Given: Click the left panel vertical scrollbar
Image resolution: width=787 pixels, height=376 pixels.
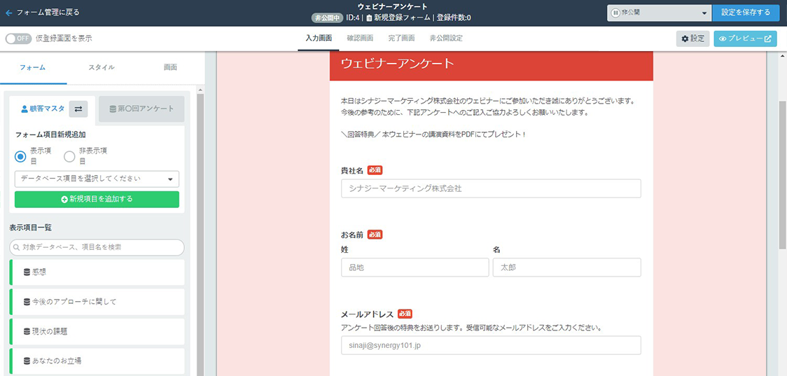Looking at the screenshot, I should click(200, 231).
